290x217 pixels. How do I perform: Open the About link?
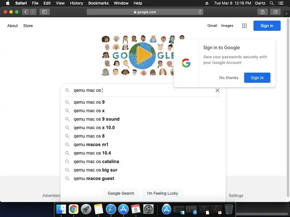pos(12,26)
